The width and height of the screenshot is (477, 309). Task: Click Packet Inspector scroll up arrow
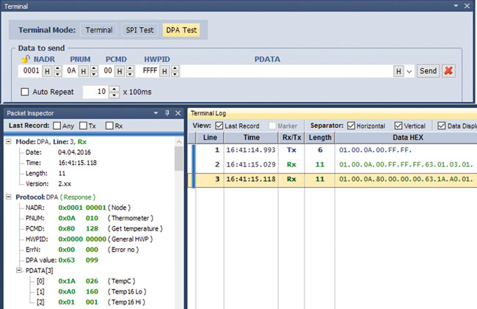178,142
